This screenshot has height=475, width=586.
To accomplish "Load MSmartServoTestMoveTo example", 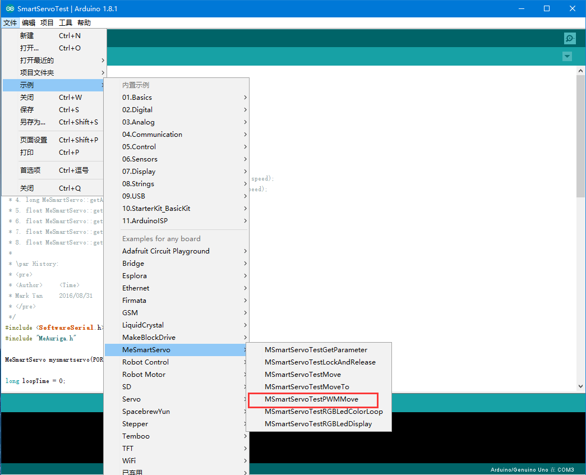I will coord(319,386).
